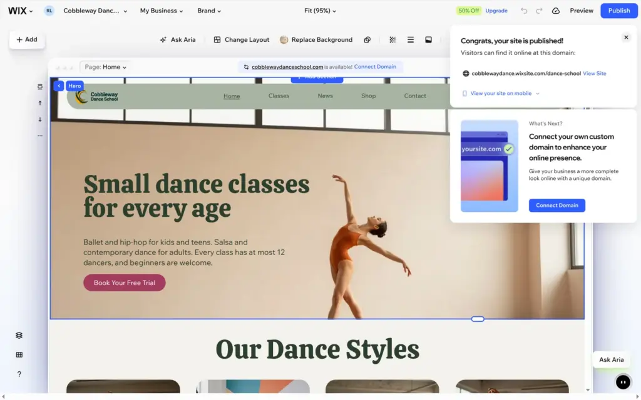This screenshot has width=641, height=400.
Task: Select the Shop navigation item
Action: click(x=368, y=96)
